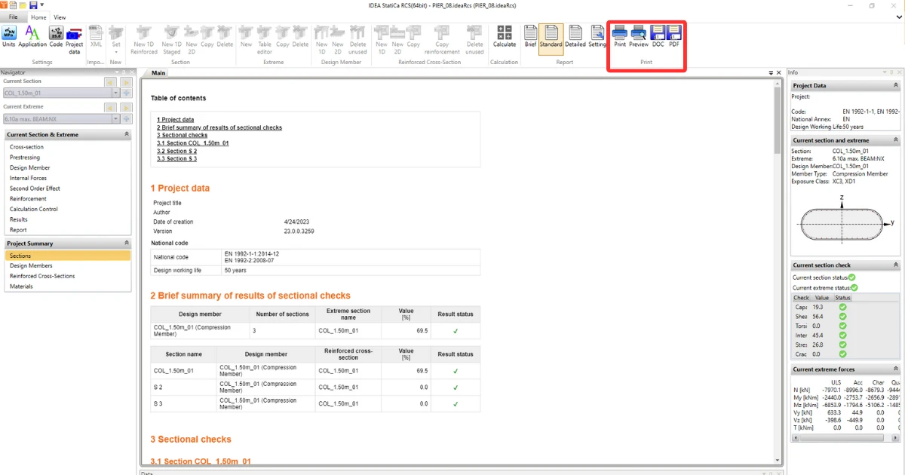905x475 pixels.
Task: Open Design Member in the navigator
Action: (x=30, y=168)
